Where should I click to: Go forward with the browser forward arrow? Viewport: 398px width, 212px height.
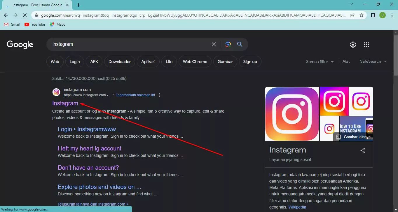[15, 15]
